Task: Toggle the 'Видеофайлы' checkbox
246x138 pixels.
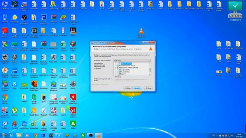Action: click(120, 72)
